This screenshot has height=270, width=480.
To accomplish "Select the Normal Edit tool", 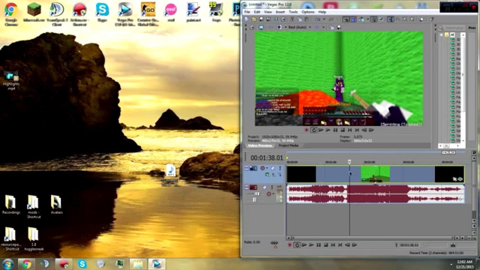I will (x=391, y=19).
